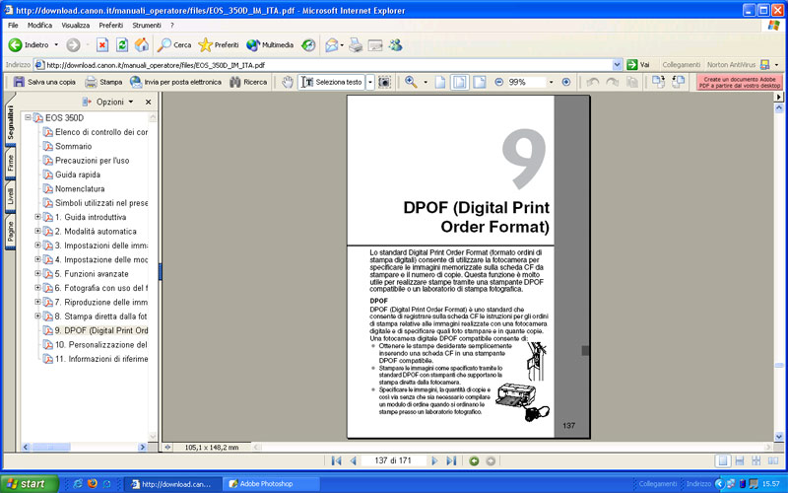
Task: Open the Visualizza menu
Action: coord(76,26)
